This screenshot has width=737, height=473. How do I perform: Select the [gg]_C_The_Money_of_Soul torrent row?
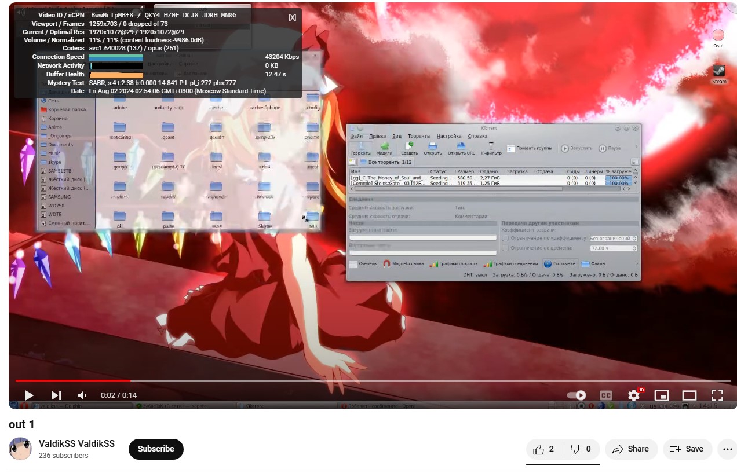click(x=490, y=178)
